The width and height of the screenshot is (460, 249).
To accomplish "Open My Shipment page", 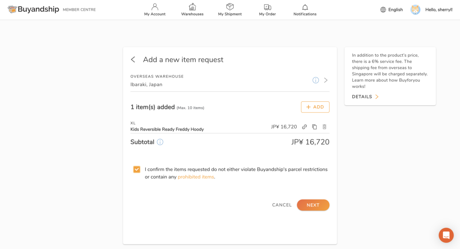I will point(230,10).
